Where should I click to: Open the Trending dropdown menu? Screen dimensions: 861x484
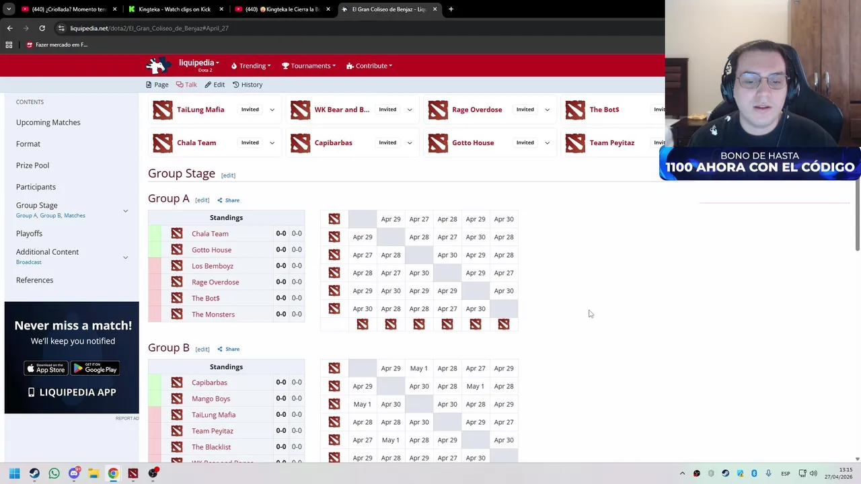(251, 66)
